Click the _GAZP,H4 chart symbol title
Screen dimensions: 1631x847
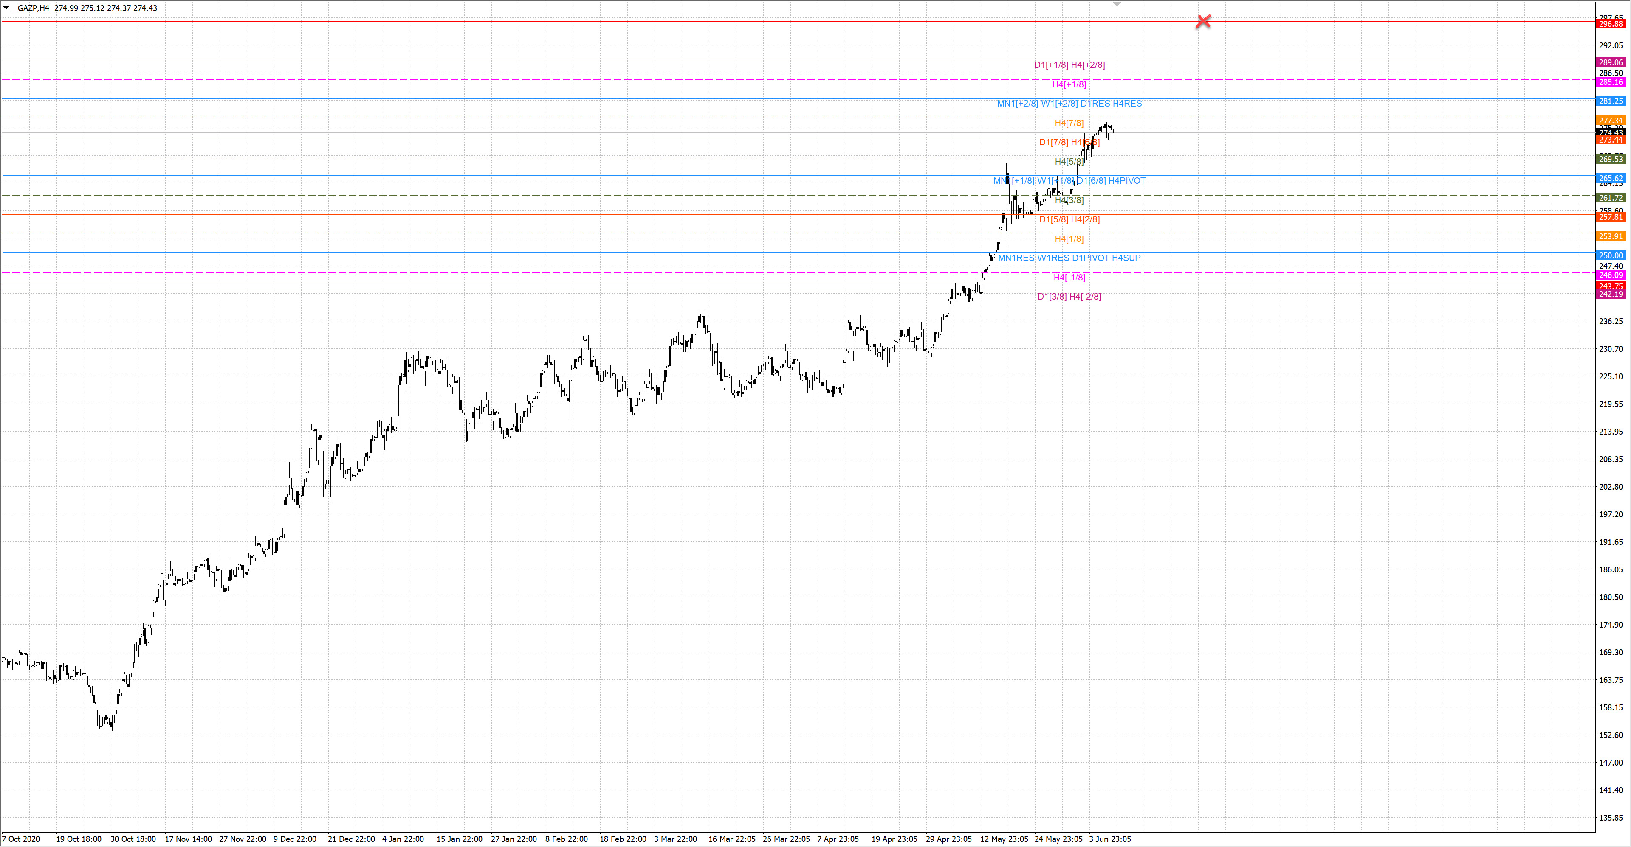(x=32, y=8)
